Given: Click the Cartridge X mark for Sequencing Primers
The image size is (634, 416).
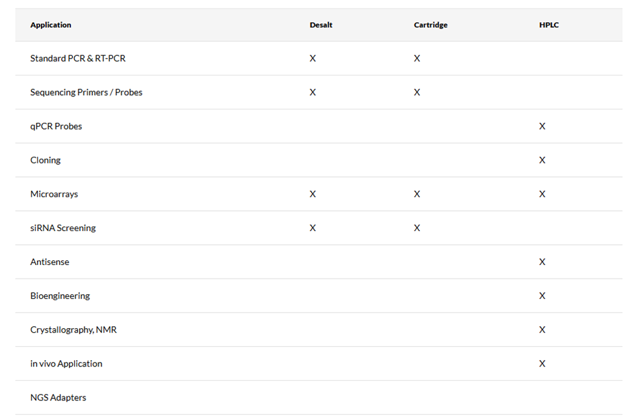Looking at the screenshot, I should point(417,92).
